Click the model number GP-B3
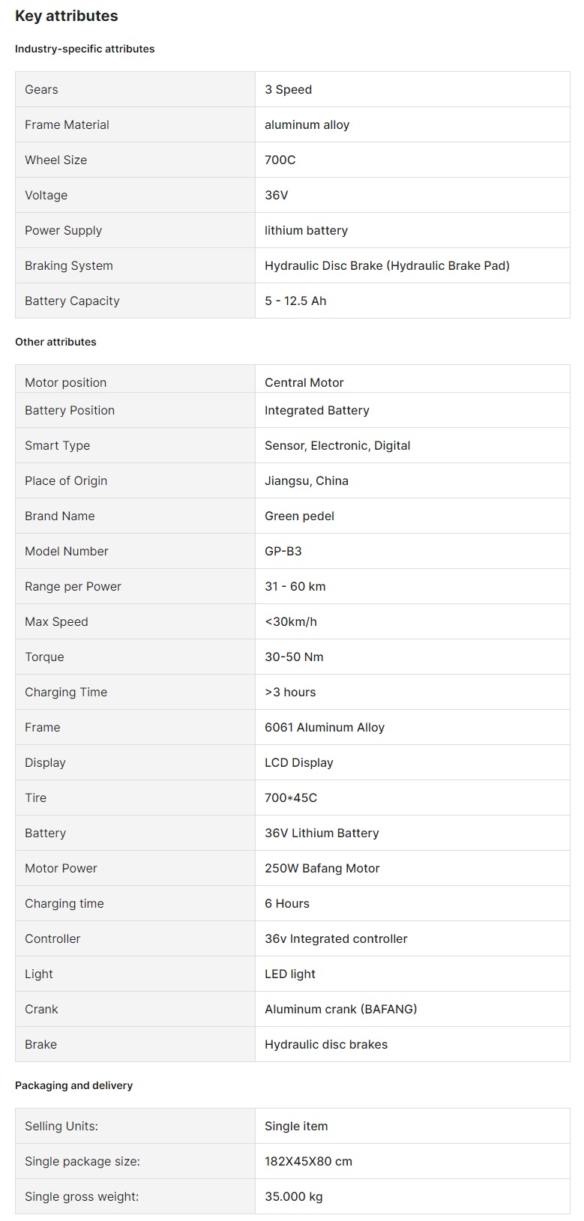This screenshot has width=584, height=1221. tap(283, 551)
